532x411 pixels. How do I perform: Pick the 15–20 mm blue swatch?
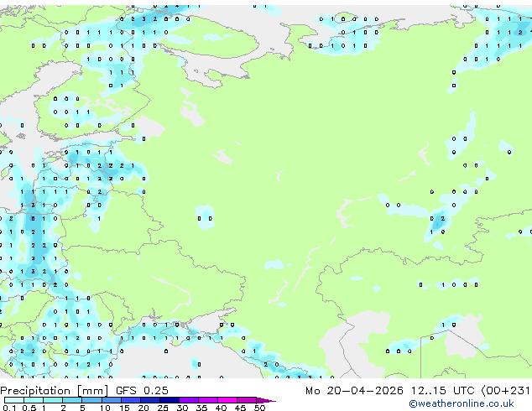[130, 400]
